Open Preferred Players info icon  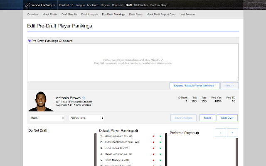point(197,133)
